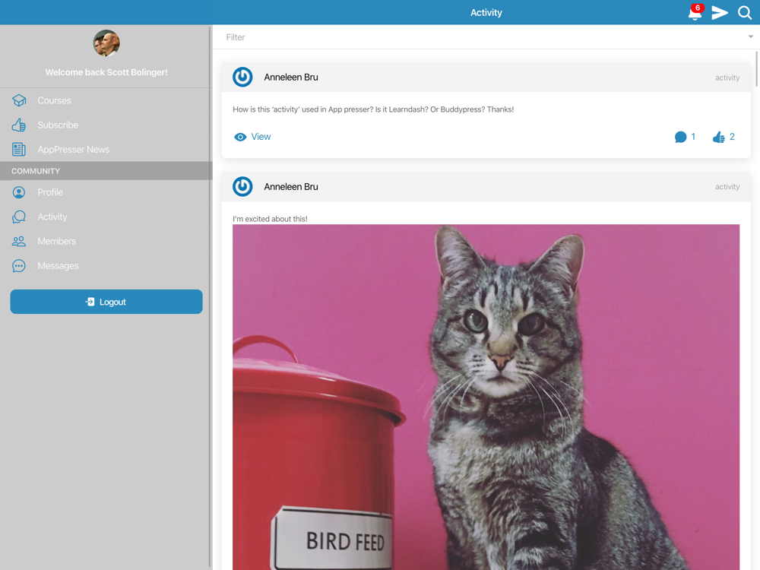Click the Members people icon
Viewport: 760px width, 570px height.
19,242
